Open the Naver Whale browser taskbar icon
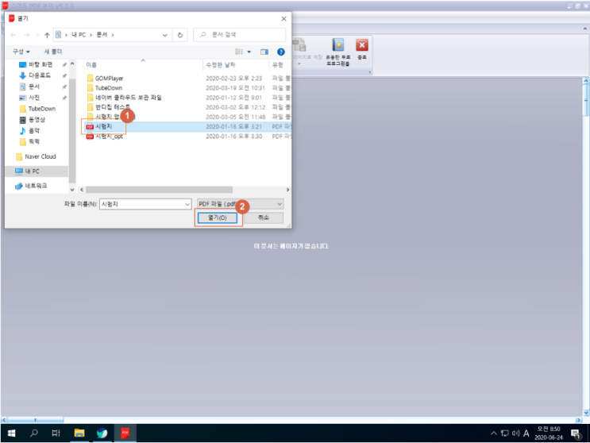Image resolution: width=590 pixels, height=443 pixels. 102,433
